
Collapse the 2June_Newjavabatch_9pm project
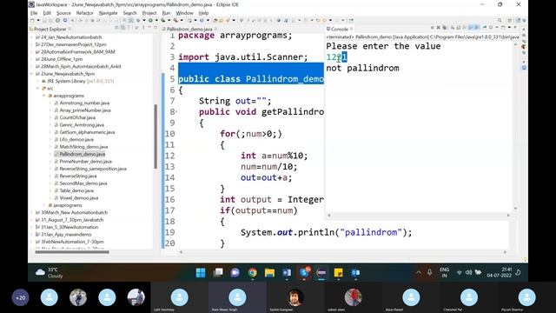[32, 74]
